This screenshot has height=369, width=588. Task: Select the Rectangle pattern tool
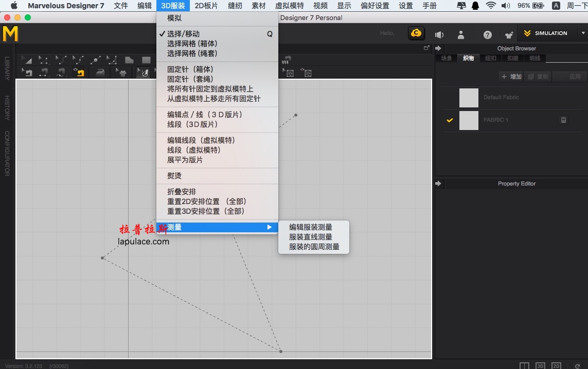coord(146,60)
